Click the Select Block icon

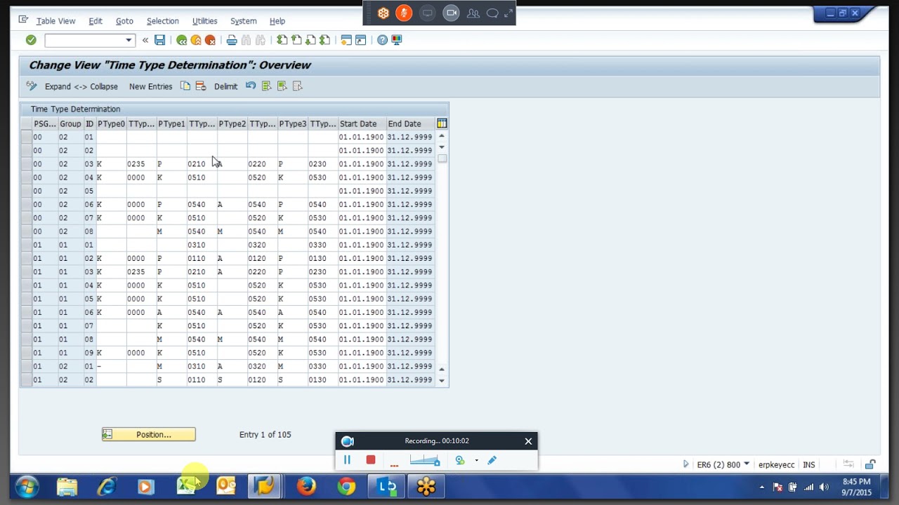(282, 86)
